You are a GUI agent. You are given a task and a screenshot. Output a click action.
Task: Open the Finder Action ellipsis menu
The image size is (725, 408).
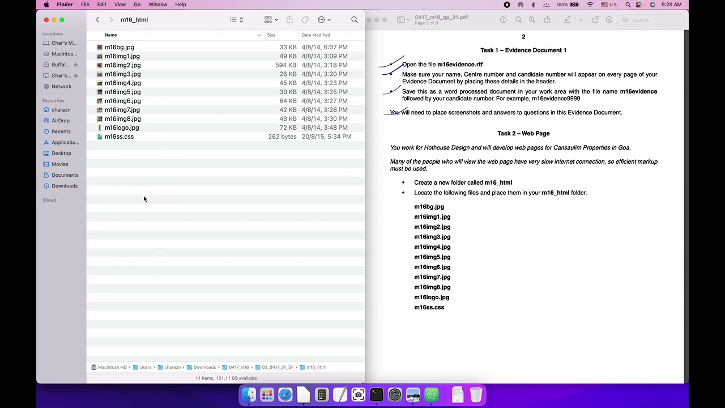[324, 20]
